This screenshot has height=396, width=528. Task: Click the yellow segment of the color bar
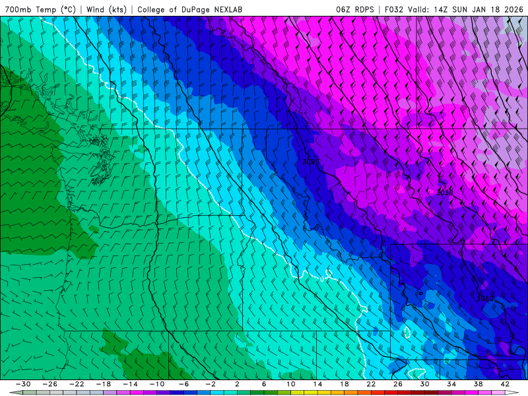(x=311, y=393)
